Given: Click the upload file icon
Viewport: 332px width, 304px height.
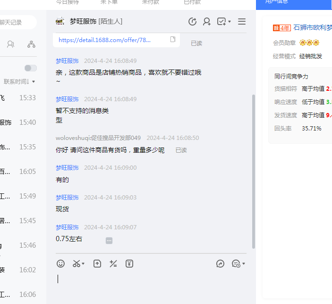Looking at the screenshot, I should [x=97, y=264].
